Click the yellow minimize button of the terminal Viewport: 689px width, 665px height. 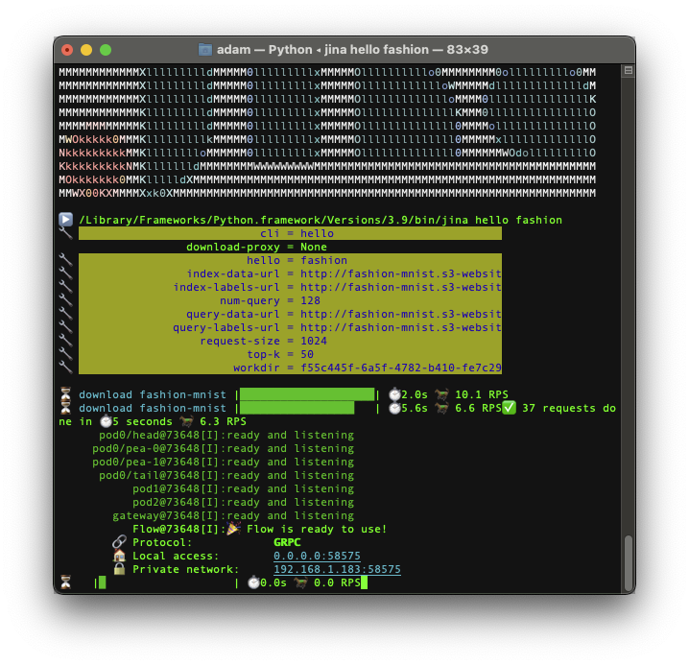coord(86,50)
